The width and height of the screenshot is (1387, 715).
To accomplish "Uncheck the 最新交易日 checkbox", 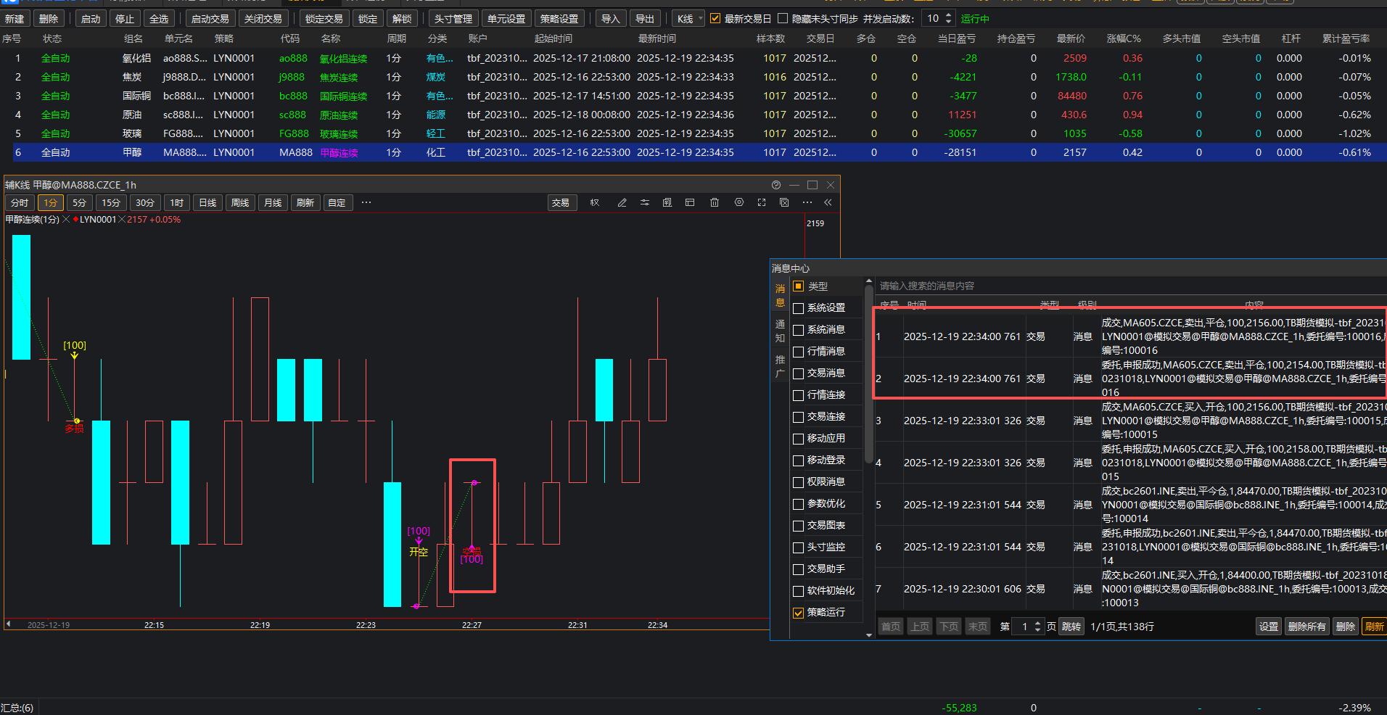I will (715, 19).
